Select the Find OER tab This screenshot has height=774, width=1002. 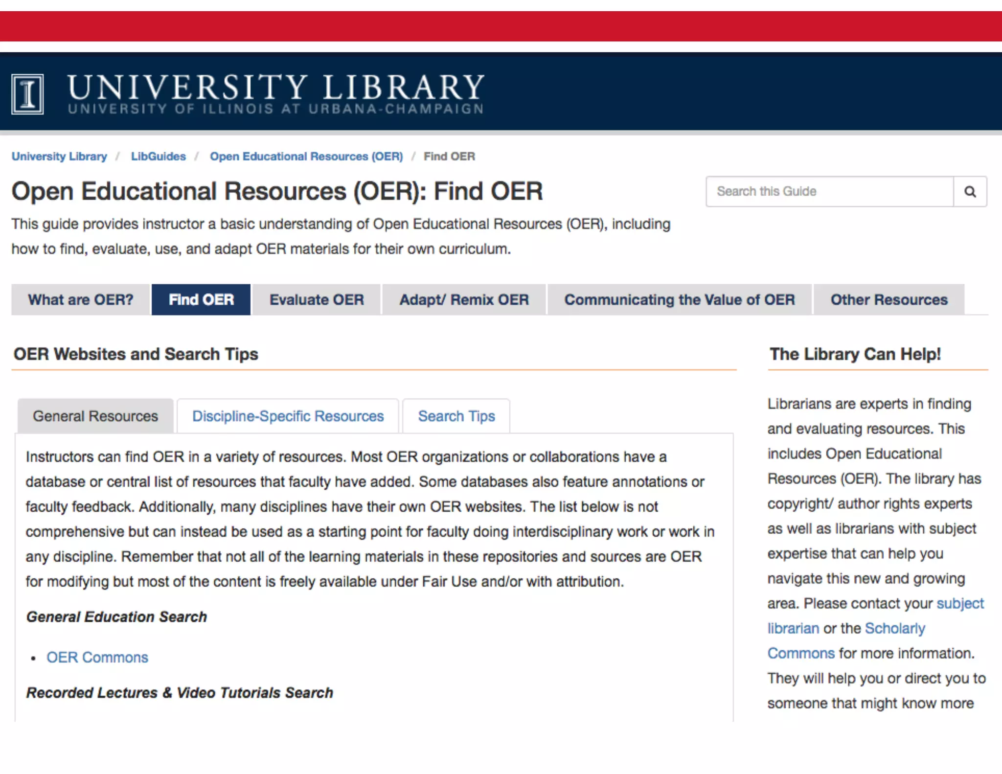[x=201, y=299]
